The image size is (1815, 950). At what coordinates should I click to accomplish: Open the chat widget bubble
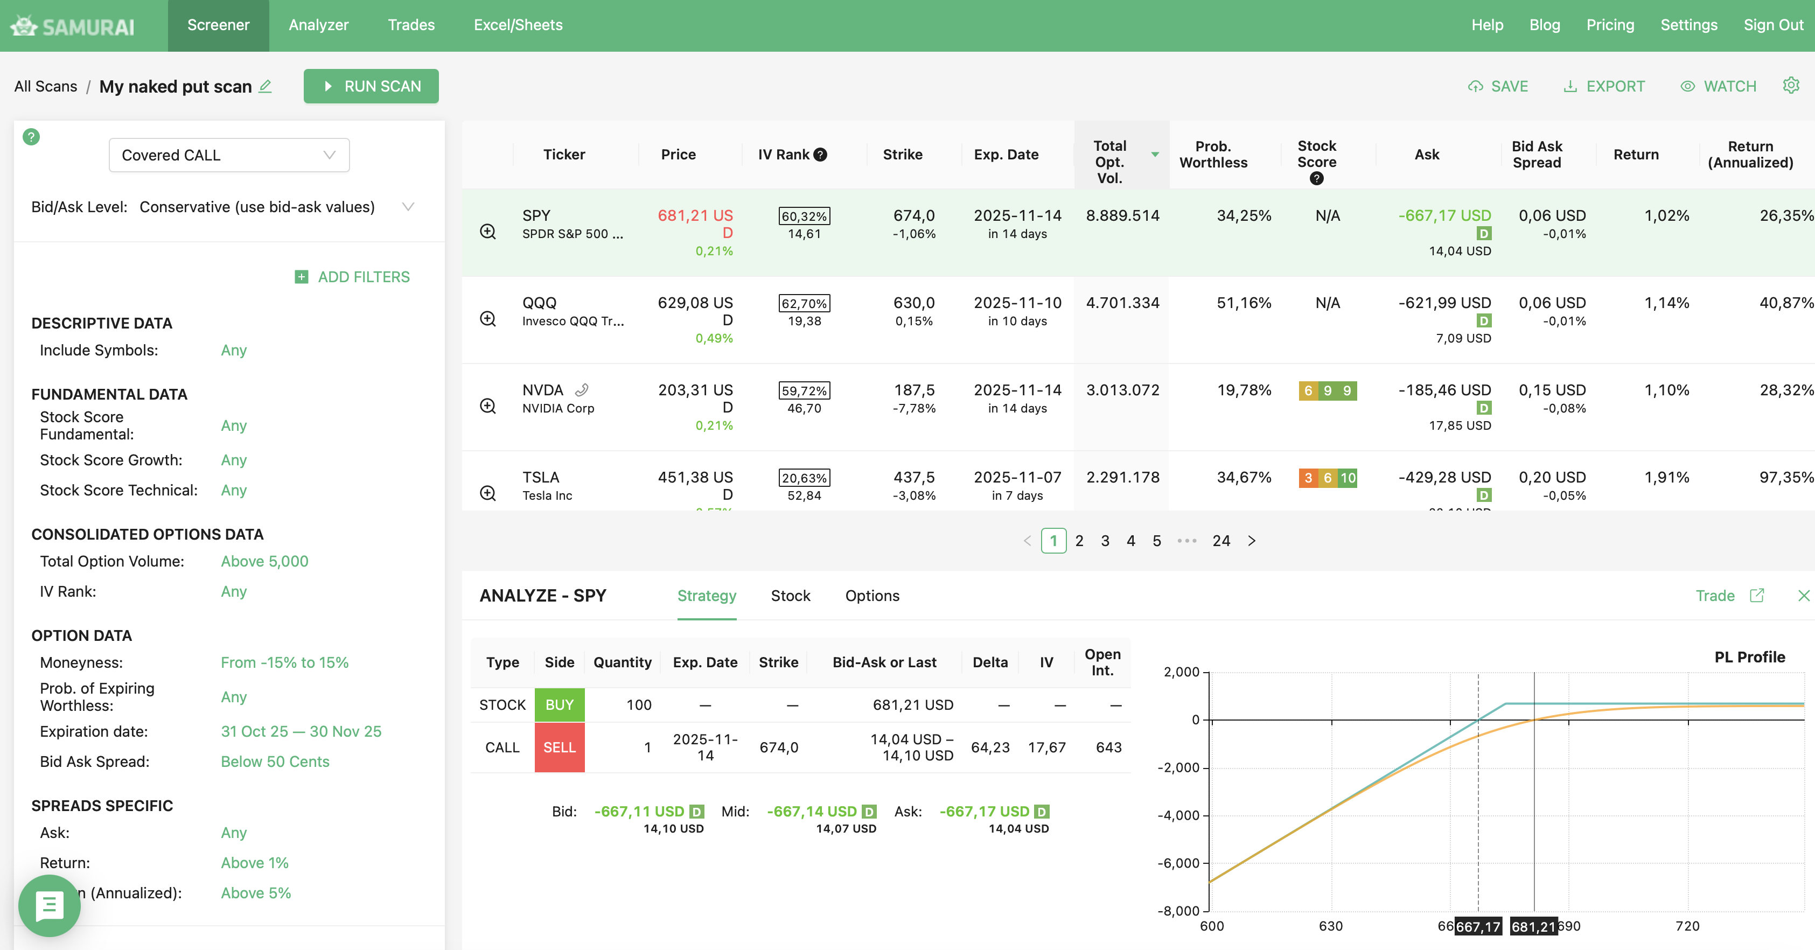point(50,905)
